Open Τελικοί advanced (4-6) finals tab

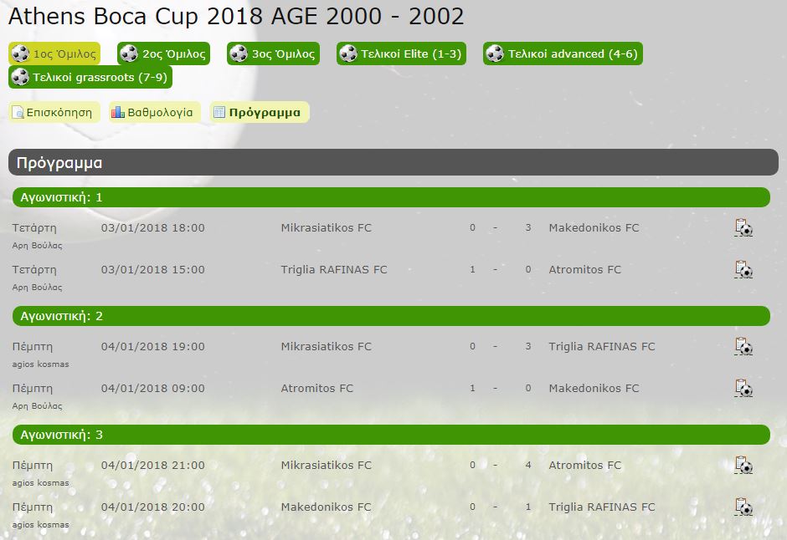(563, 53)
